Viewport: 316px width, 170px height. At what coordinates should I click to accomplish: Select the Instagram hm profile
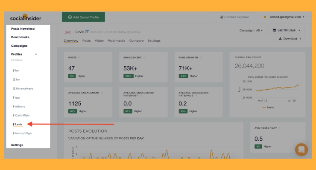pyautogui.click(x=17, y=79)
